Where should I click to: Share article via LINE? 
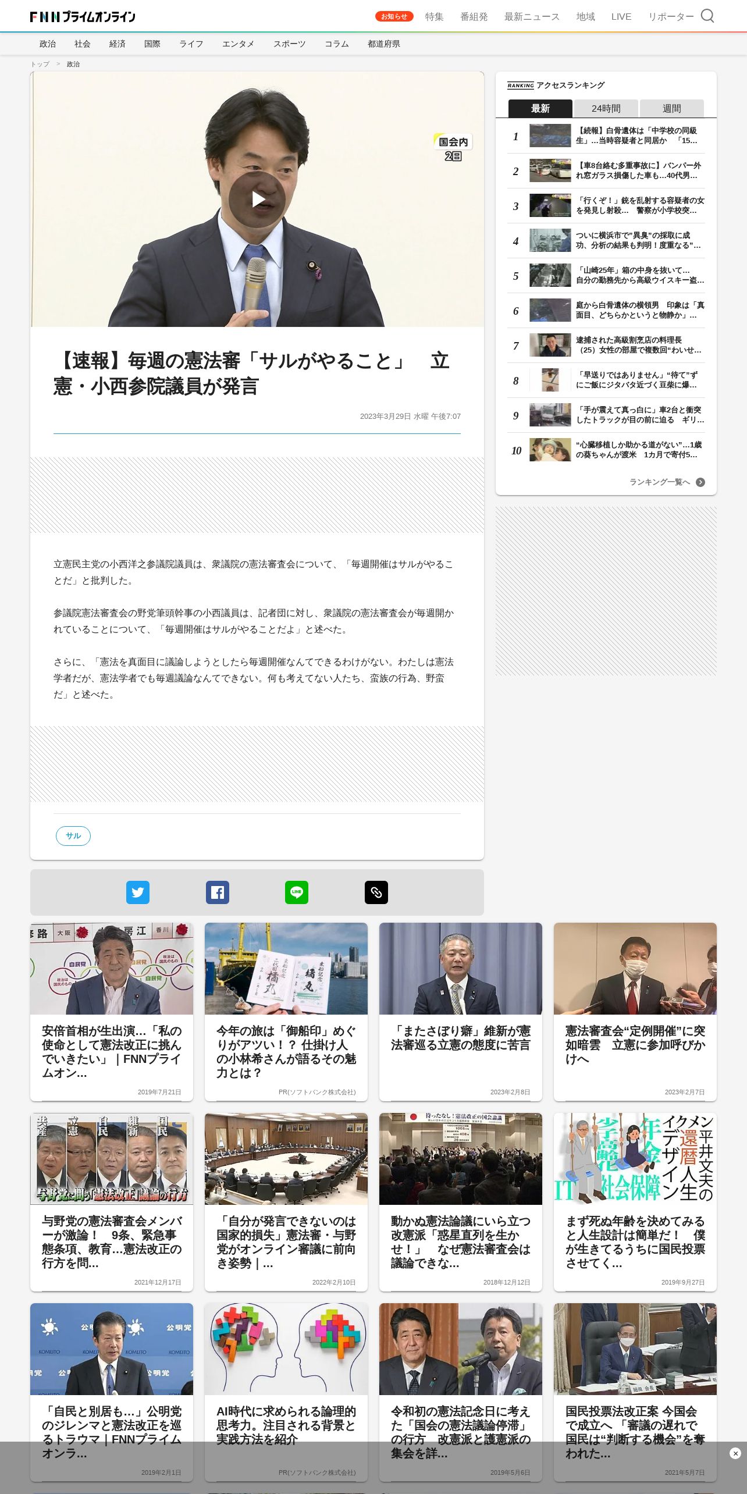click(x=297, y=892)
